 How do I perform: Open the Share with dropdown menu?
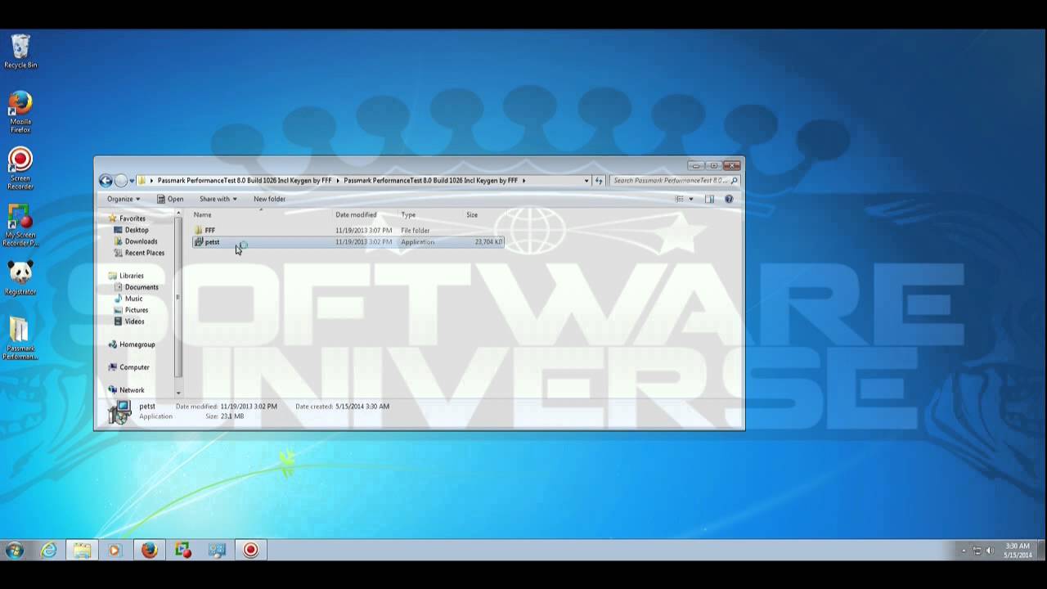pos(218,199)
